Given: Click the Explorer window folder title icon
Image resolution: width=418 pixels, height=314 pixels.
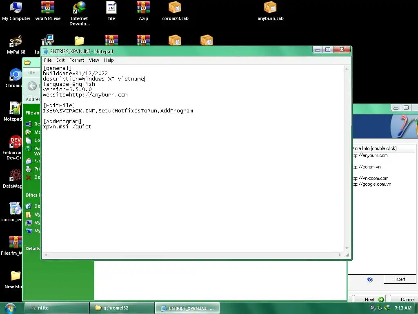Looking at the screenshot, I should click(27, 63).
